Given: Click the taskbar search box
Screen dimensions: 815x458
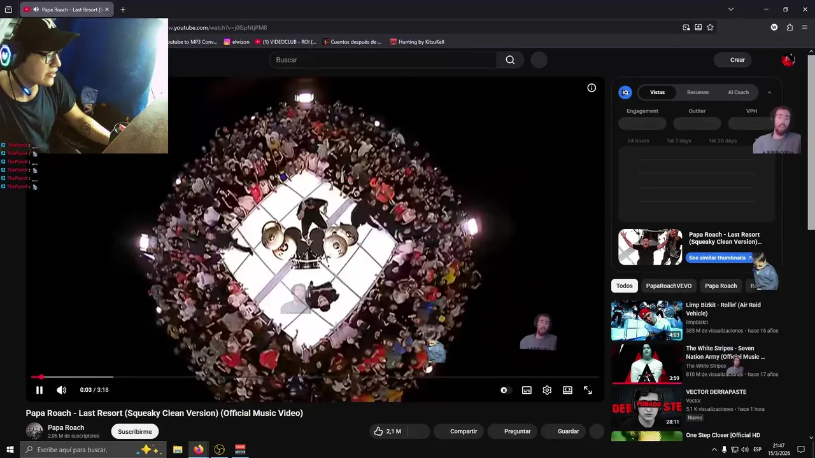Looking at the screenshot, I should (x=94, y=450).
